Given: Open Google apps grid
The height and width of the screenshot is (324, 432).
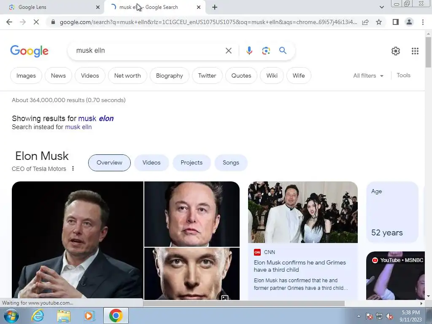Looking at the screenshot, I should point(415,51).
